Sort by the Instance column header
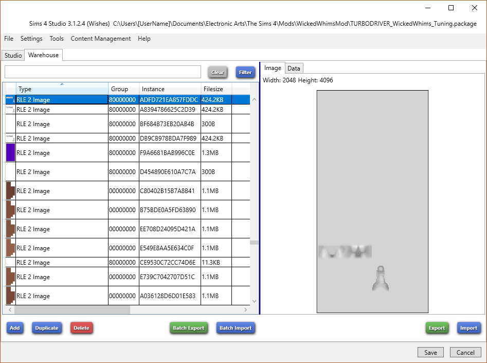This screenshot has height=363, width=487. [x=170, y=89]
